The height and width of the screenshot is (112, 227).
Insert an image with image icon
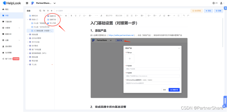[164, 16]
